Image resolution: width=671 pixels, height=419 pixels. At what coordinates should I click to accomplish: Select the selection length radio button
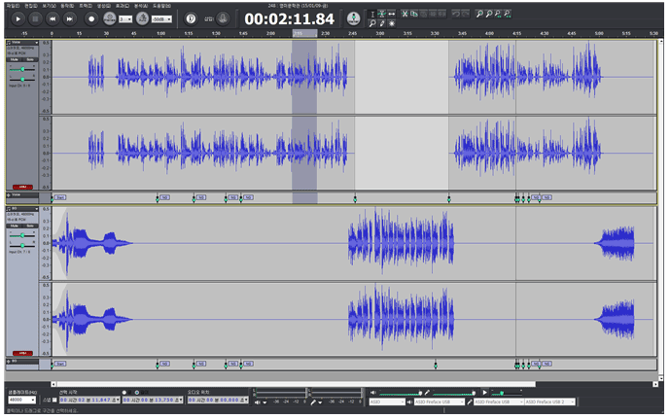(x=137, y=392)
